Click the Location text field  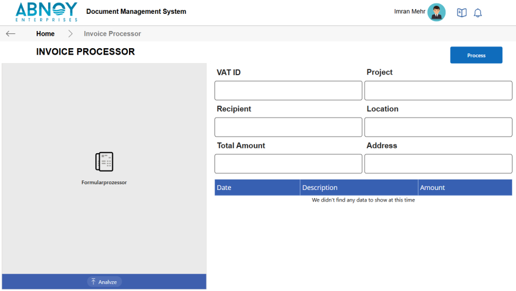tap(438, 127)
